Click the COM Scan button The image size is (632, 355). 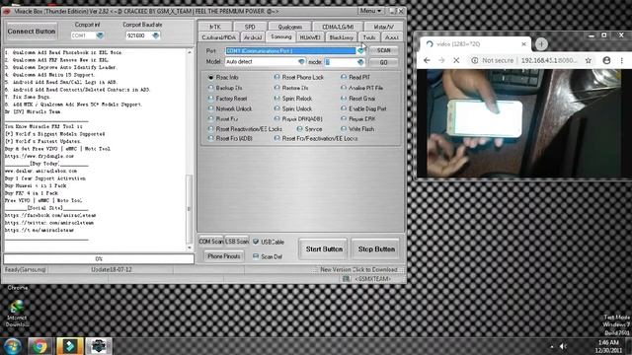click(210, 241)
